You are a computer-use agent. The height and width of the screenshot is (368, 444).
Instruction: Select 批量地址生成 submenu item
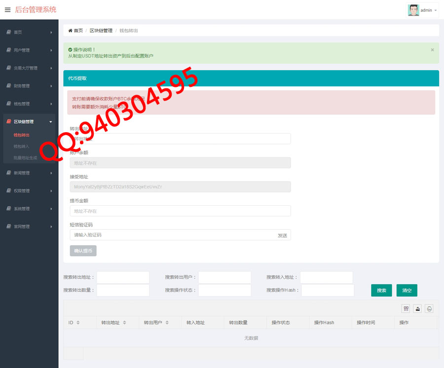click(x=25, y=158)
